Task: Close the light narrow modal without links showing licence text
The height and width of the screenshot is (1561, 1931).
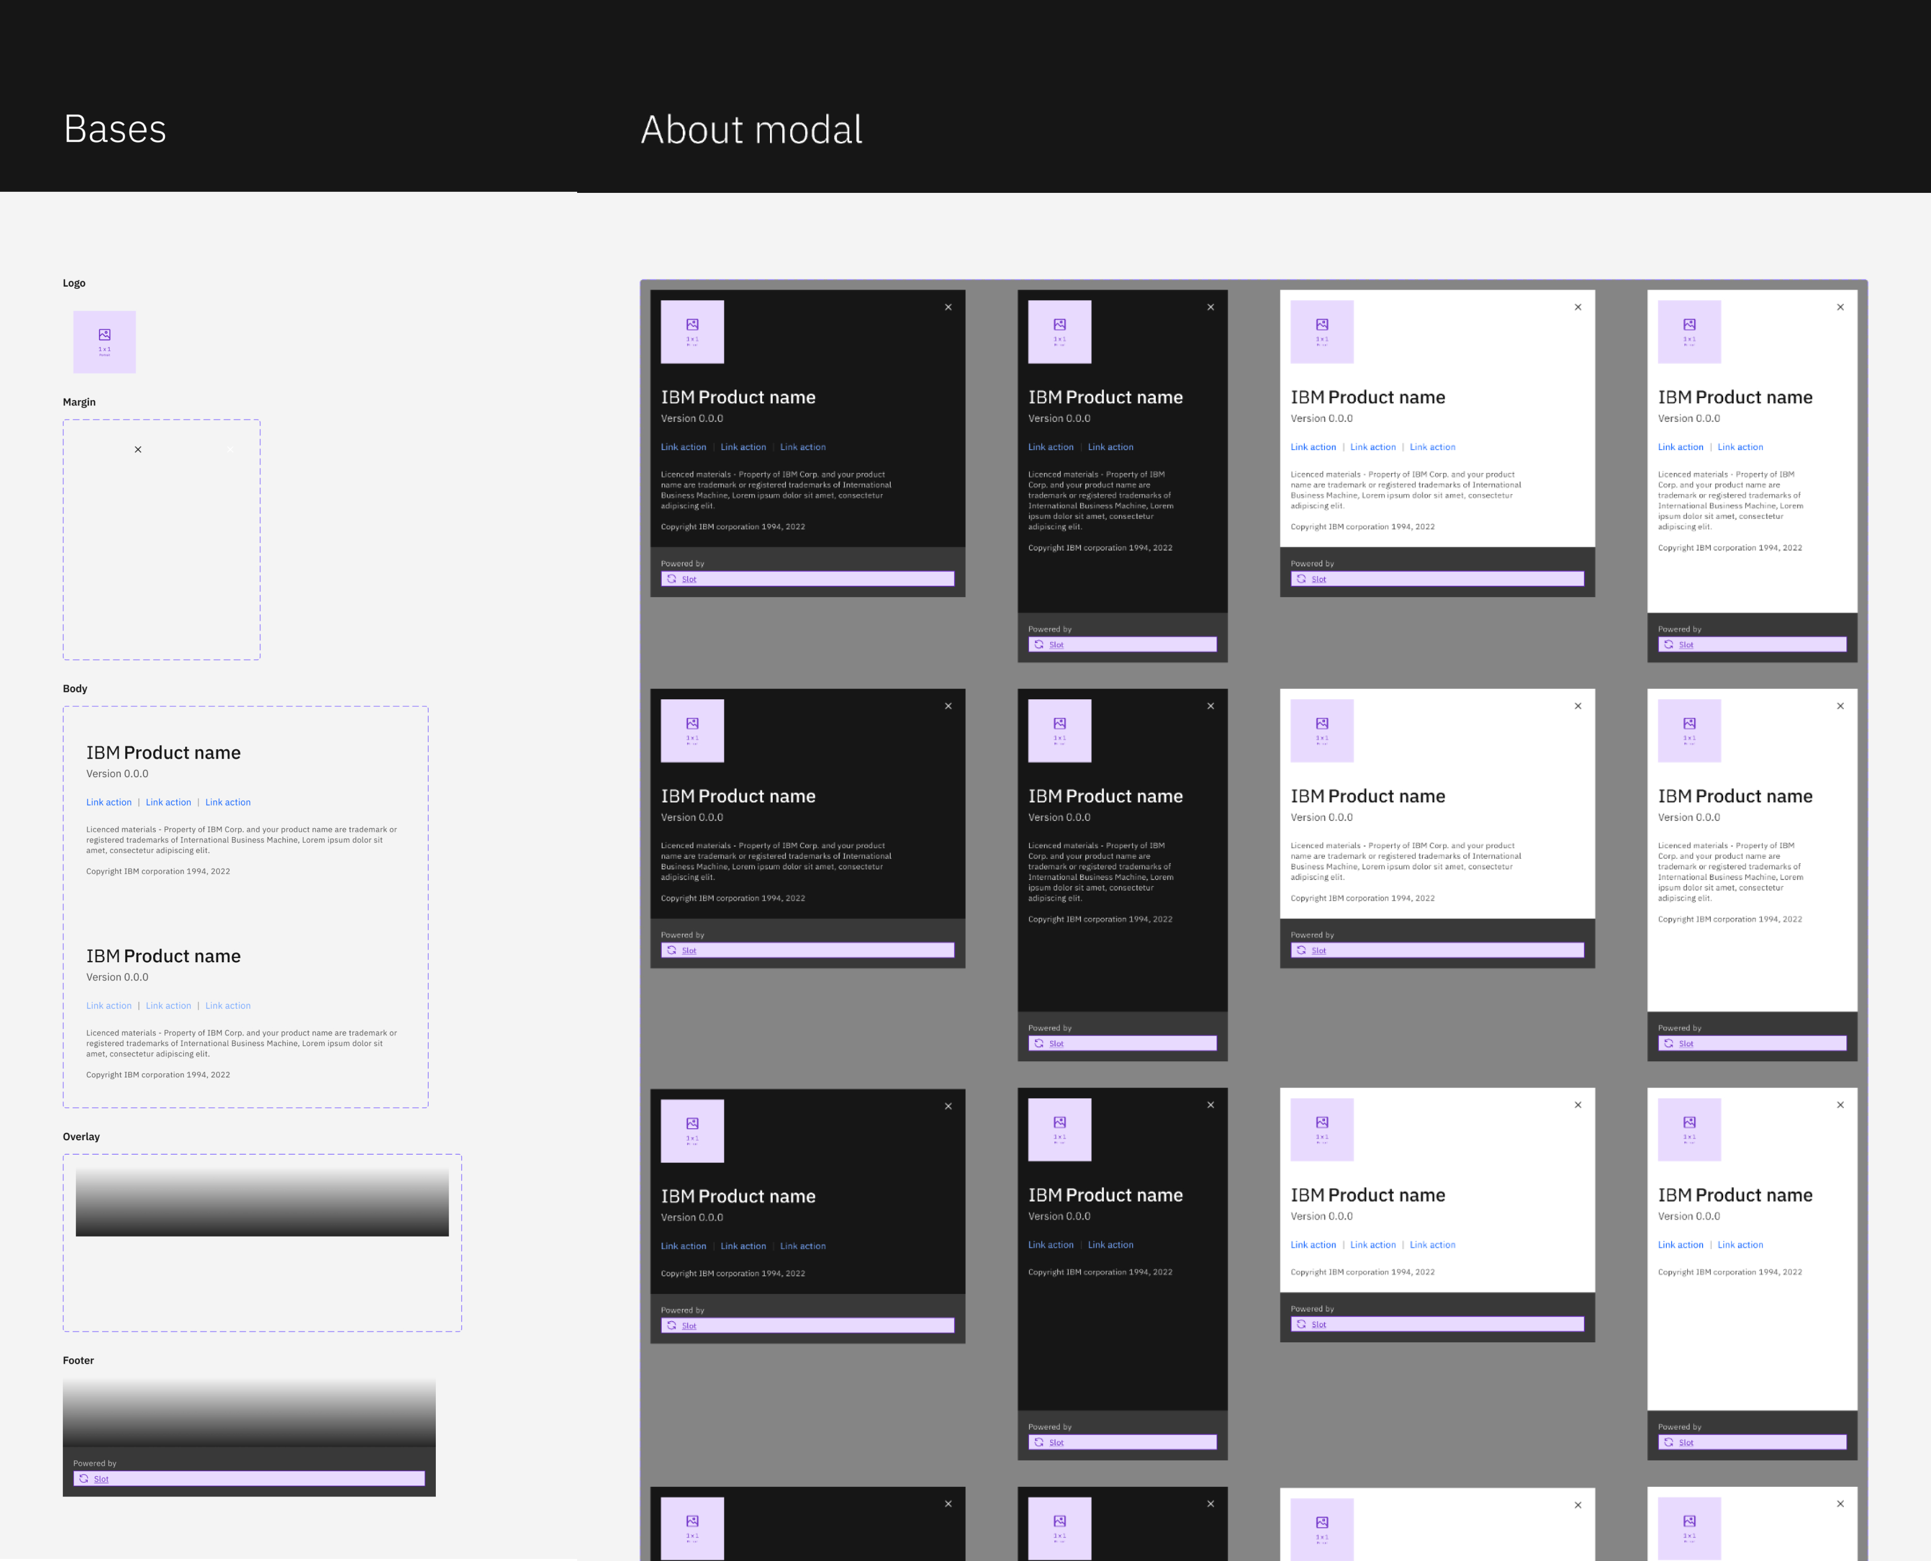Action: 1840,706
